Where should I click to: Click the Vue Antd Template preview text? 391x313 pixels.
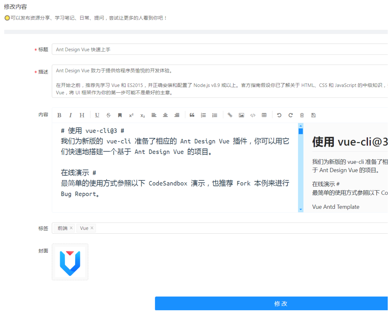(x=336, y=207)
